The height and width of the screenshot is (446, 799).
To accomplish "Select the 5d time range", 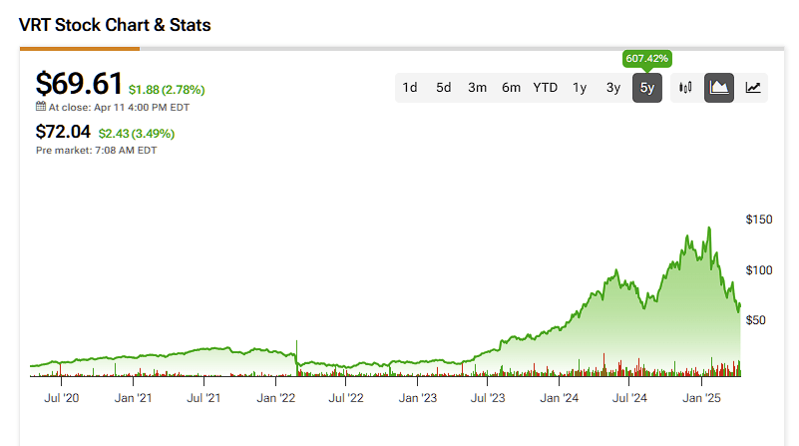I will pos(443,88).
